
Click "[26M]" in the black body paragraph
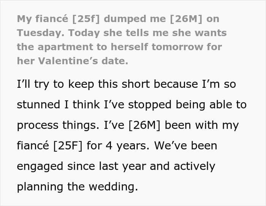(144, 125)
